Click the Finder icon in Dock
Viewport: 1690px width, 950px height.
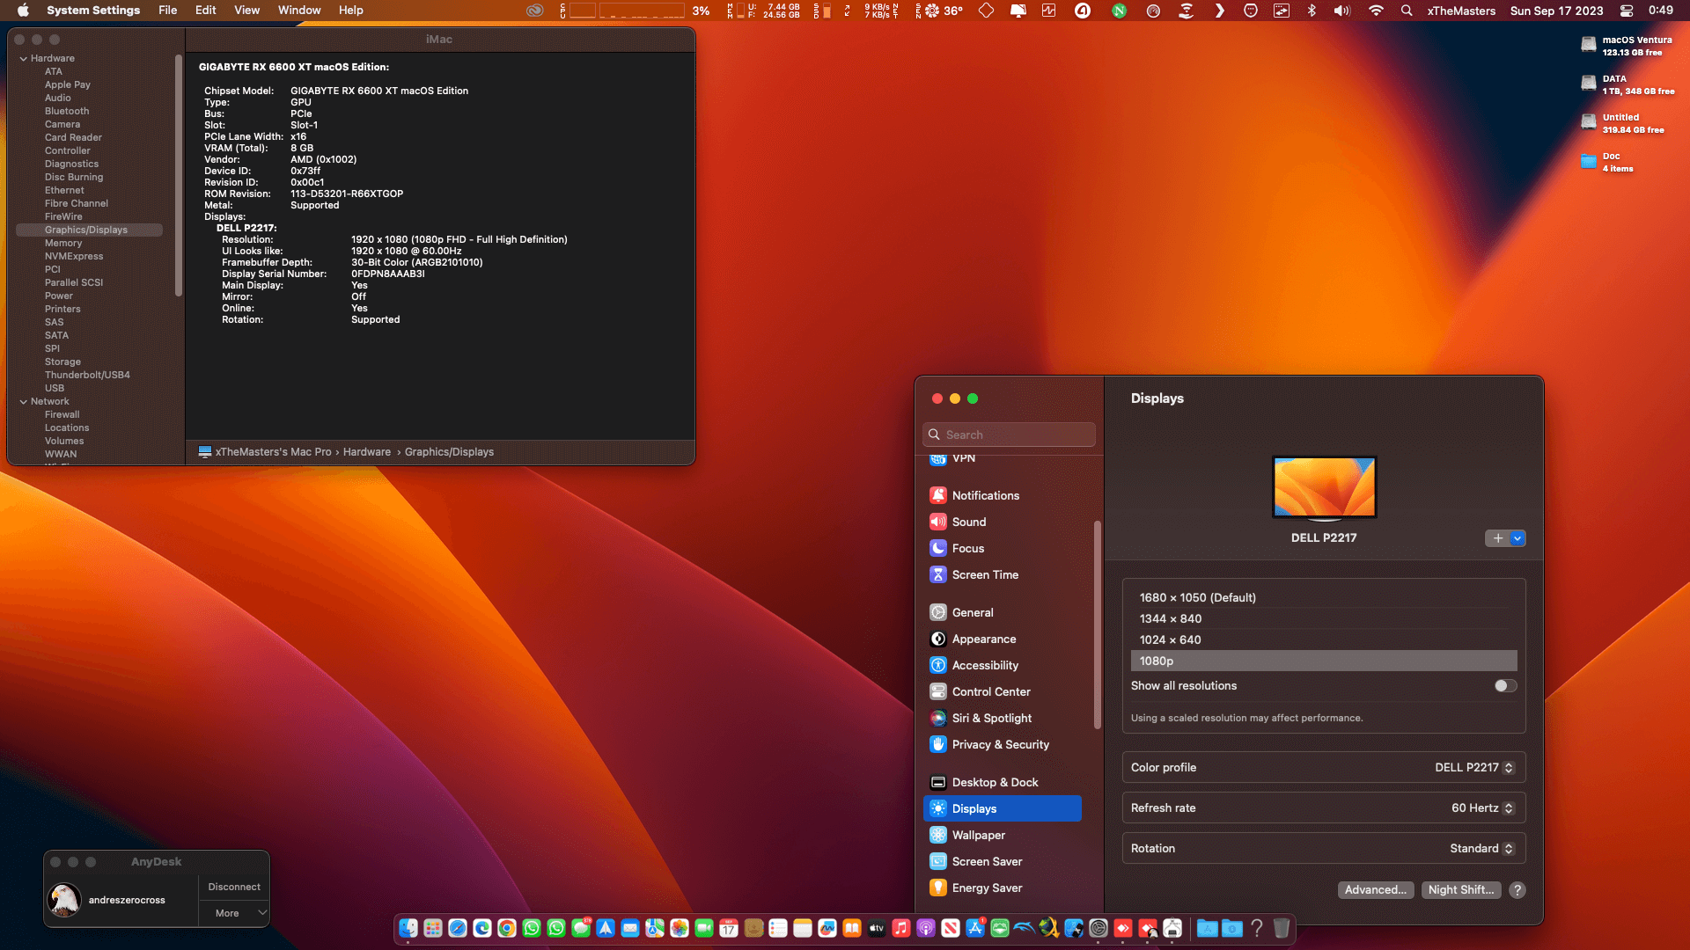point(408,928)
